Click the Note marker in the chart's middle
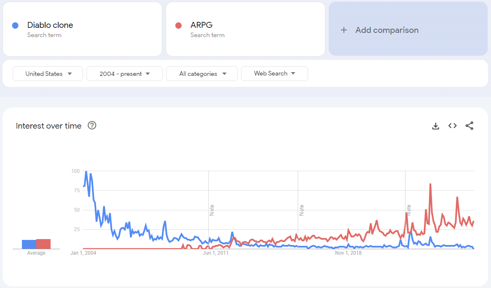 (x=301, y=210)
